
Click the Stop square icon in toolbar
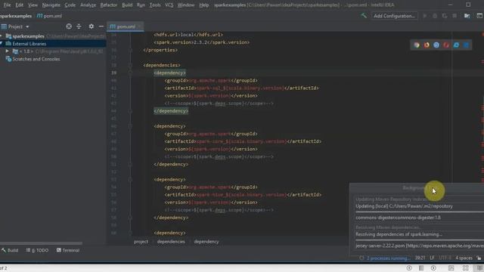[455, 16]
